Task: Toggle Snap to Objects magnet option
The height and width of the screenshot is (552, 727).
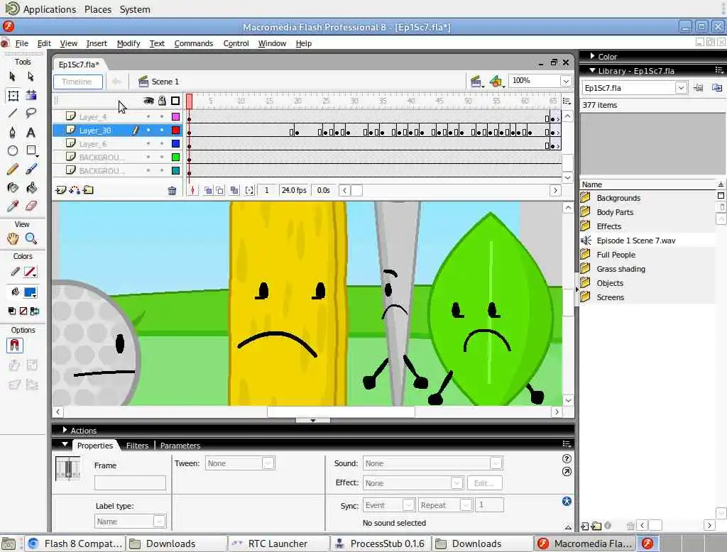Action: [14, 346]
